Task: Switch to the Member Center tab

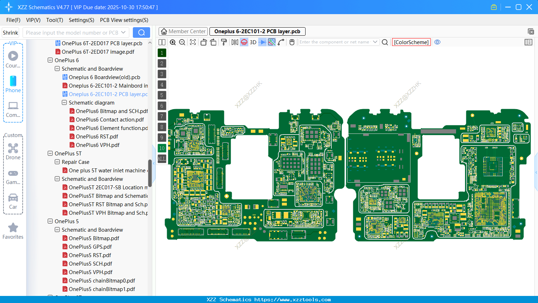Action: tap(183, 31)
